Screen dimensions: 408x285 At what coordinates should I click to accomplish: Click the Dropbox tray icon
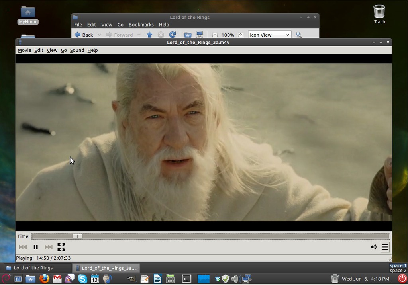point(217,279)
